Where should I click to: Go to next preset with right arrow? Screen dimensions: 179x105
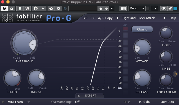coord(164,18)
